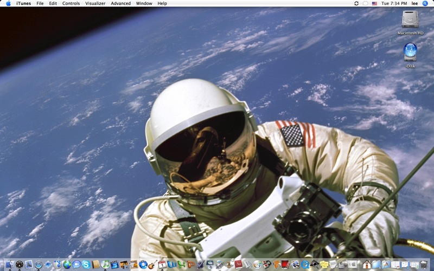Open the user menu labeled lee
This screenshot has width=434, height=271.
click(x=414, y=3)
